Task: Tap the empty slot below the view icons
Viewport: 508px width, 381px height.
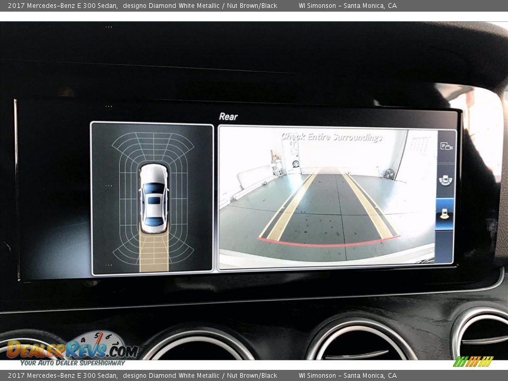Action: click(x=444, y=247)
